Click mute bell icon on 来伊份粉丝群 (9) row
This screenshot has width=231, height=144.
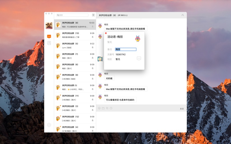[x=93, y=79]
